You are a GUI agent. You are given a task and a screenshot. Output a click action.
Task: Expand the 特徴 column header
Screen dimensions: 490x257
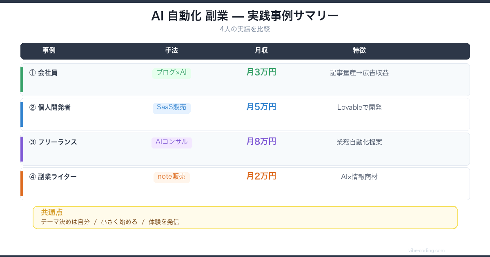(359, 51)
